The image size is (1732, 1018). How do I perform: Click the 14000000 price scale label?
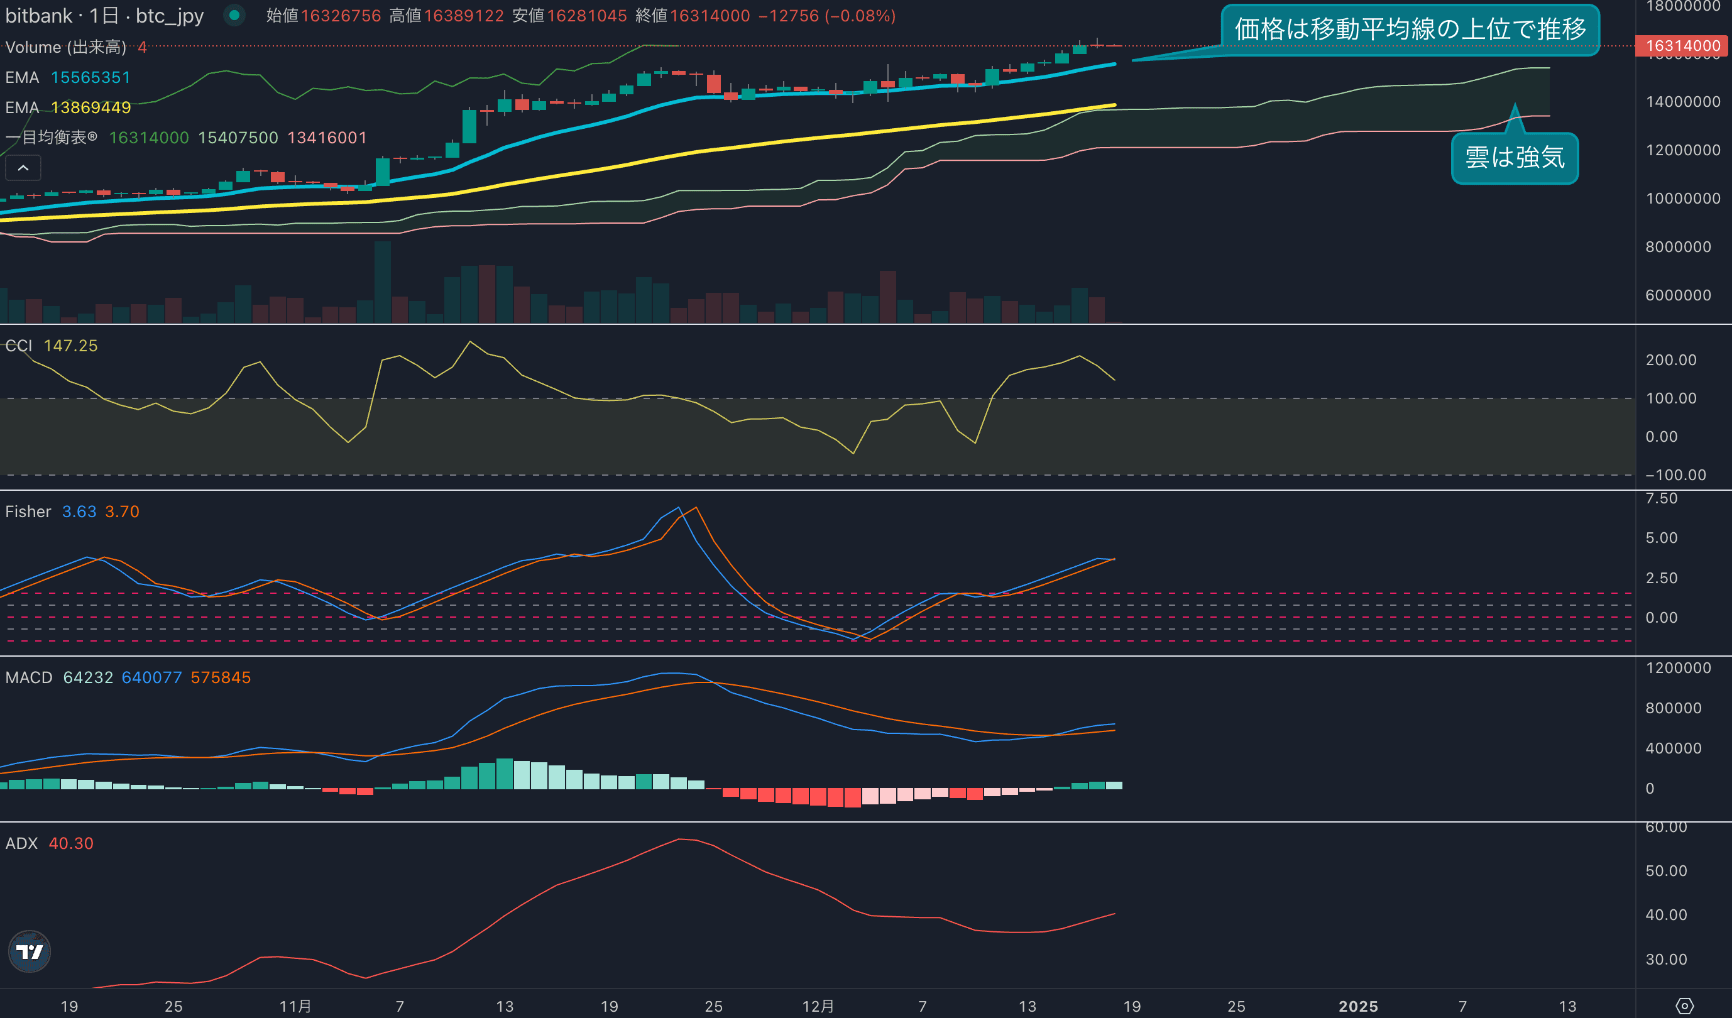1682,102
